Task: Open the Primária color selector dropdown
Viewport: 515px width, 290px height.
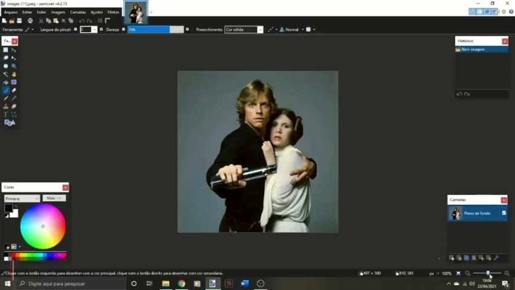Action: [x=22, y=199]
